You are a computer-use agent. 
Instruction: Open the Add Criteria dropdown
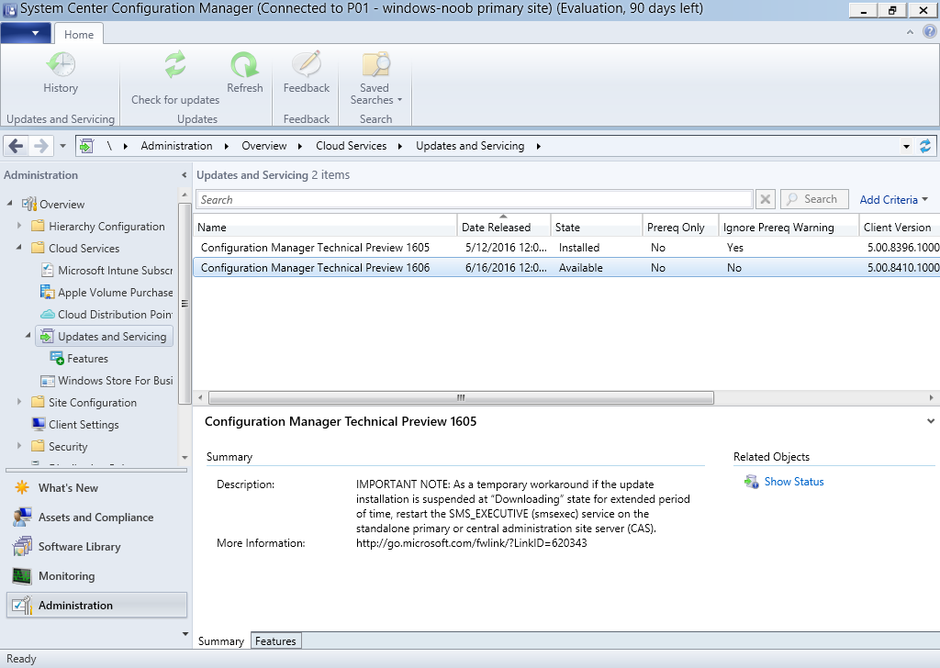pyautogui.click(x=893, y=199)
